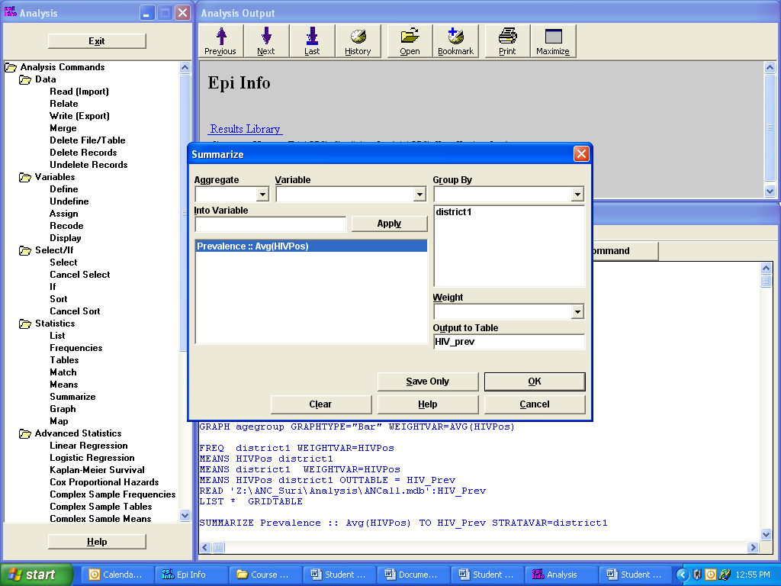Jump to Next output in Analysis Output
The height and width of the screenshot is (586, 781).
click(266, 41)
